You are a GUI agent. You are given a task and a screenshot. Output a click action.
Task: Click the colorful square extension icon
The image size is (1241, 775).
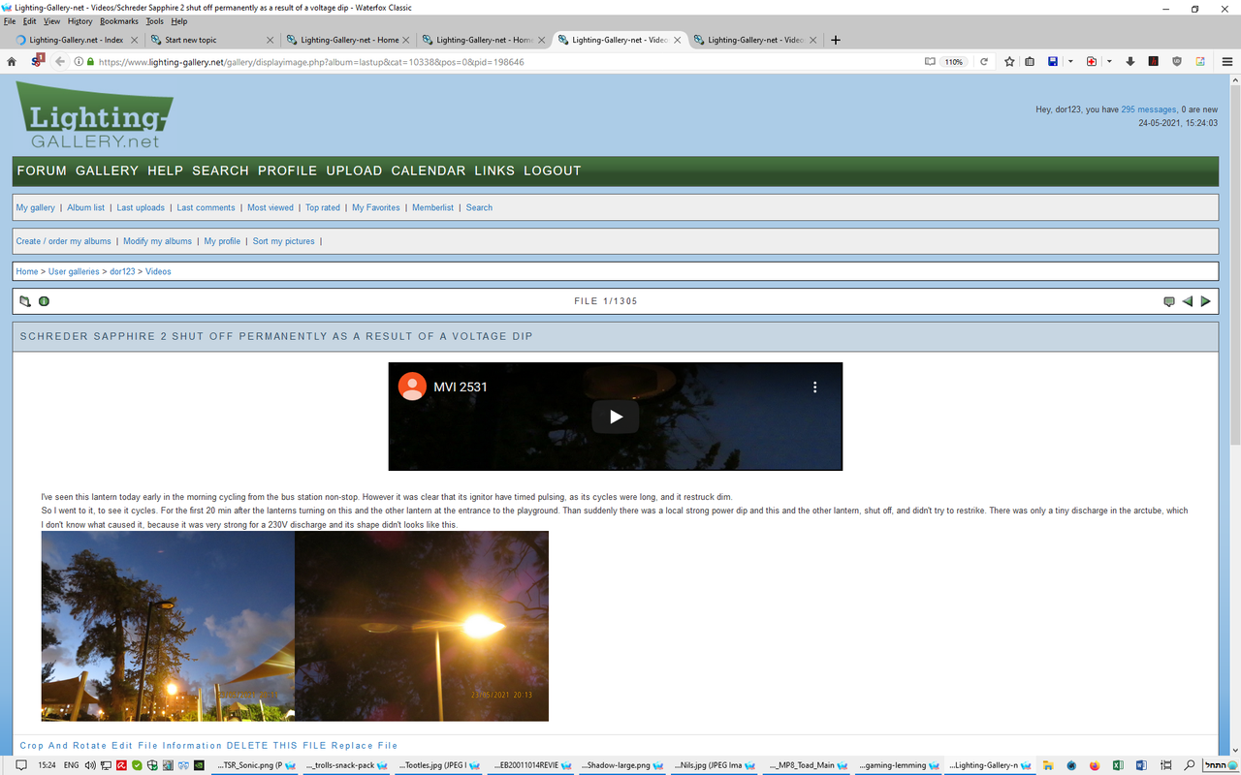(x=1200, y=61)
